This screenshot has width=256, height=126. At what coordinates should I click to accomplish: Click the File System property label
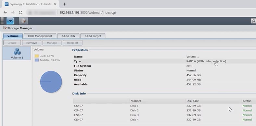(83, 66)
